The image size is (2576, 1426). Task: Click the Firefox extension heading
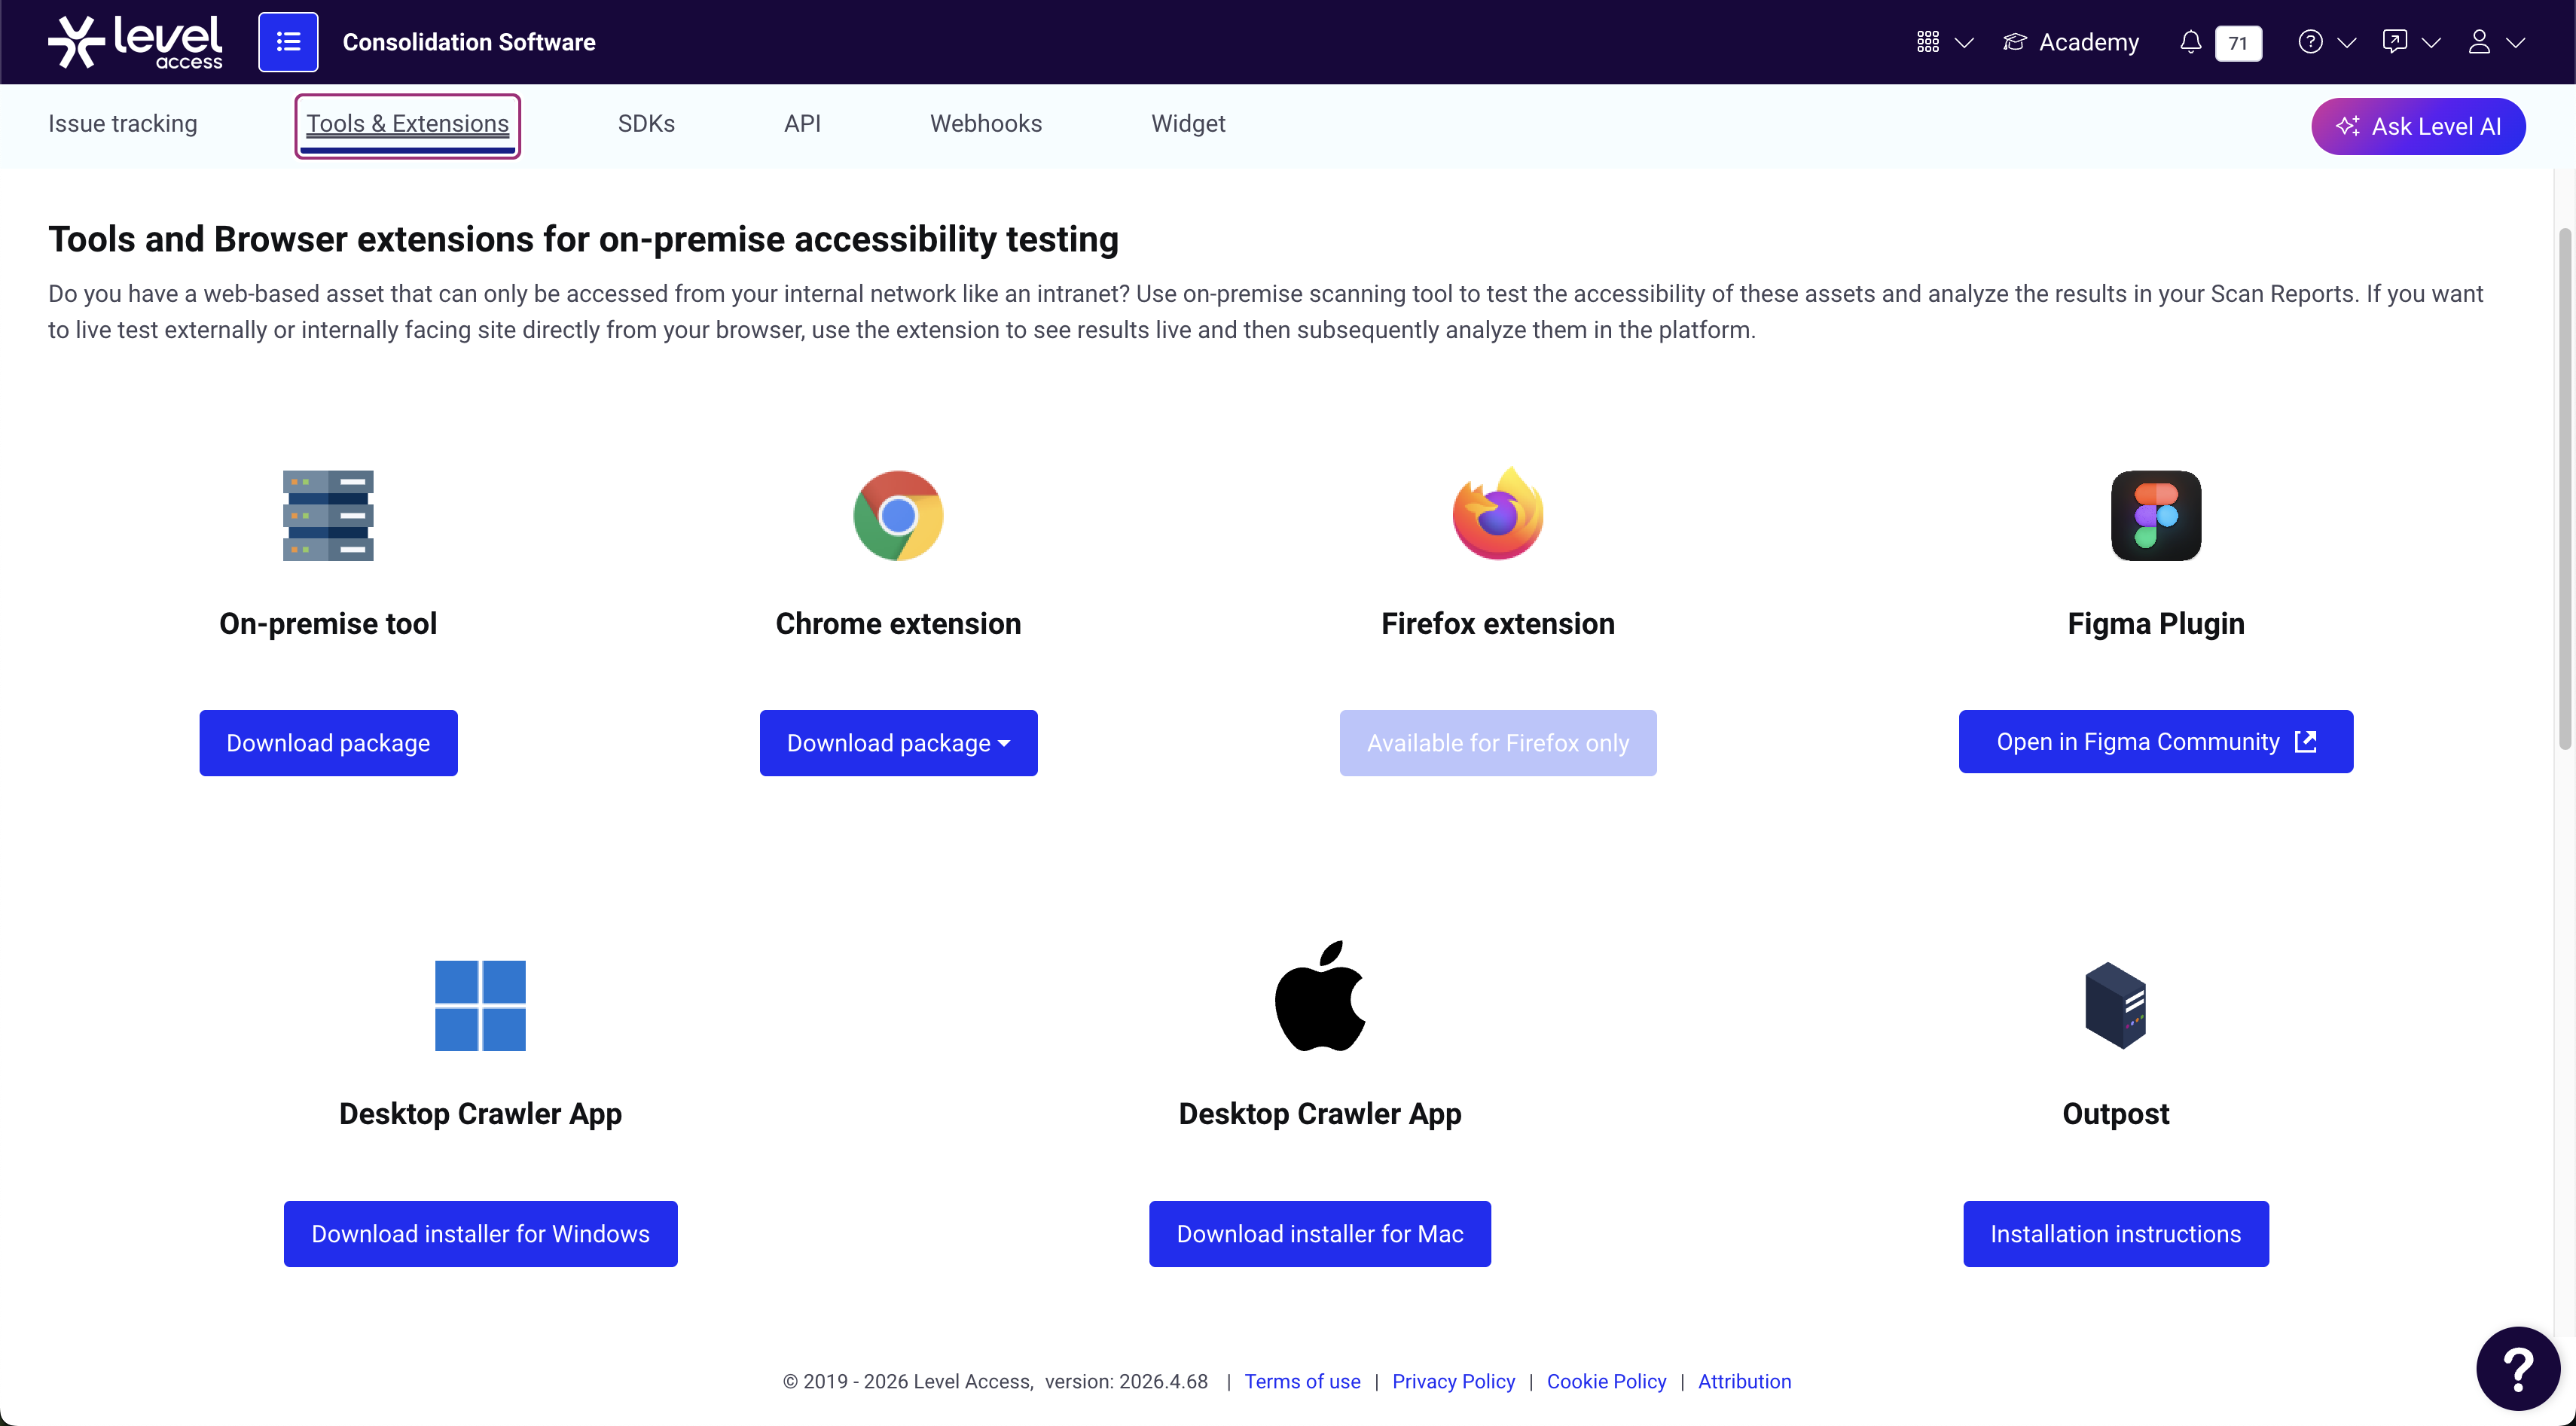click(x=1498, y=623)
